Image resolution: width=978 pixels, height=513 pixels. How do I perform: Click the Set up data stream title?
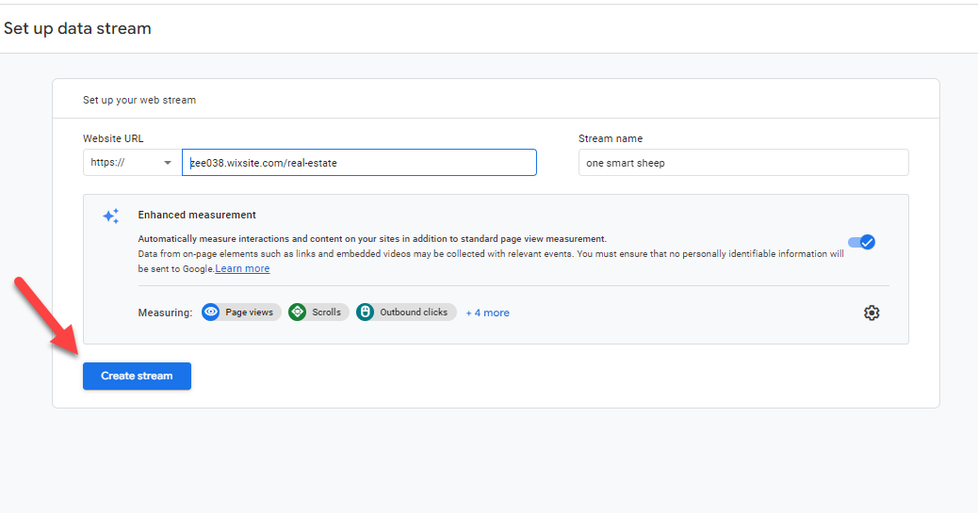click(x=77, y=28)
